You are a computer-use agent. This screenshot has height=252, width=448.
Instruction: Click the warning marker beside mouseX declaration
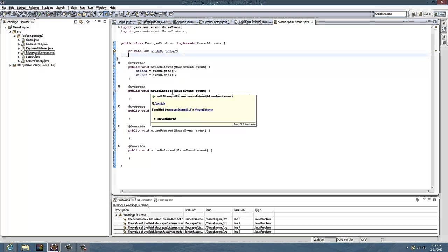114,51
